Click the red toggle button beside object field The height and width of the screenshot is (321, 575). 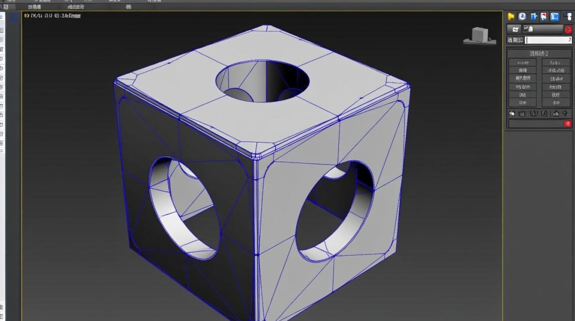point(568,29)
